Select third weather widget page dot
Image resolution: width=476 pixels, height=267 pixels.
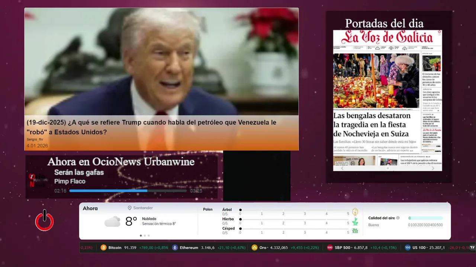pyautogui.click(x=149, y=235)
